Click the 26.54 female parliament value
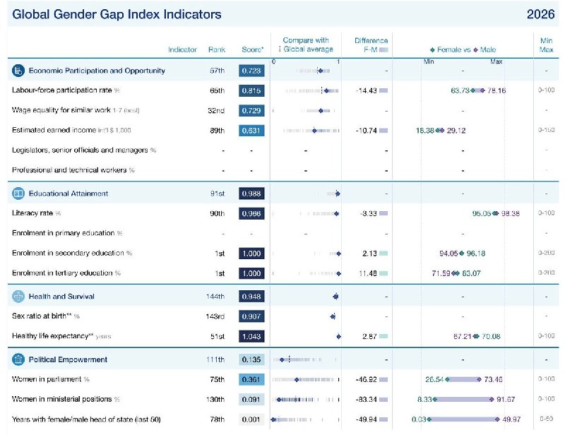The image size is (565, 435). click(434, 379)
